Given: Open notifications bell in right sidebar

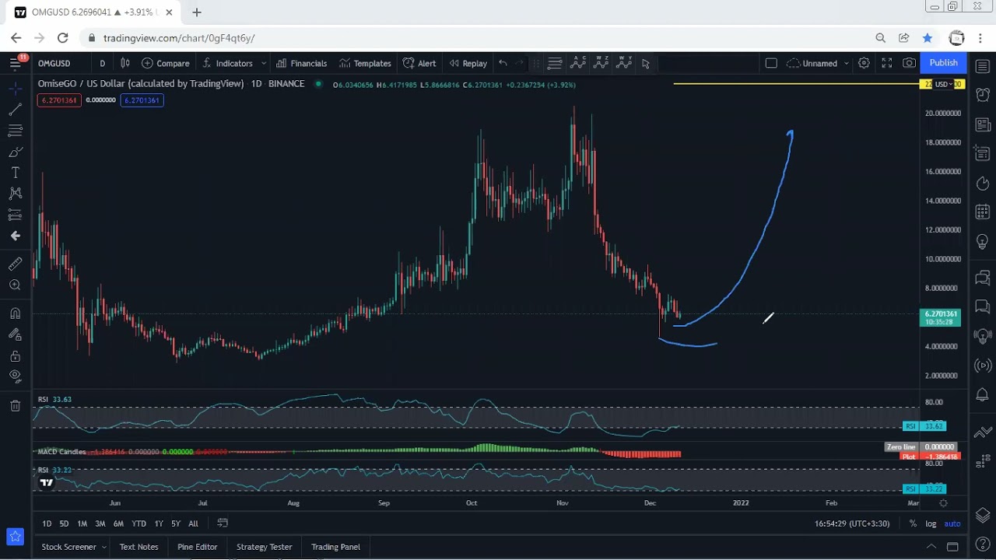Looking at the screenshot, I should point(982,395).
